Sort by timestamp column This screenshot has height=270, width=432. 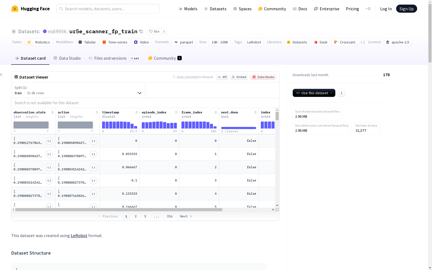click(136, 112)
